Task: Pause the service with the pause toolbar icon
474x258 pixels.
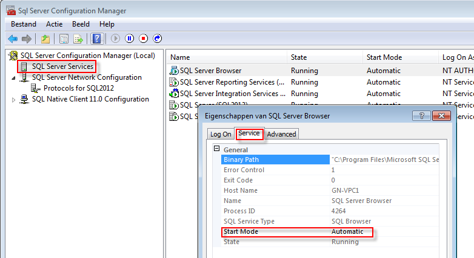Action: click(x=129, y=39)
